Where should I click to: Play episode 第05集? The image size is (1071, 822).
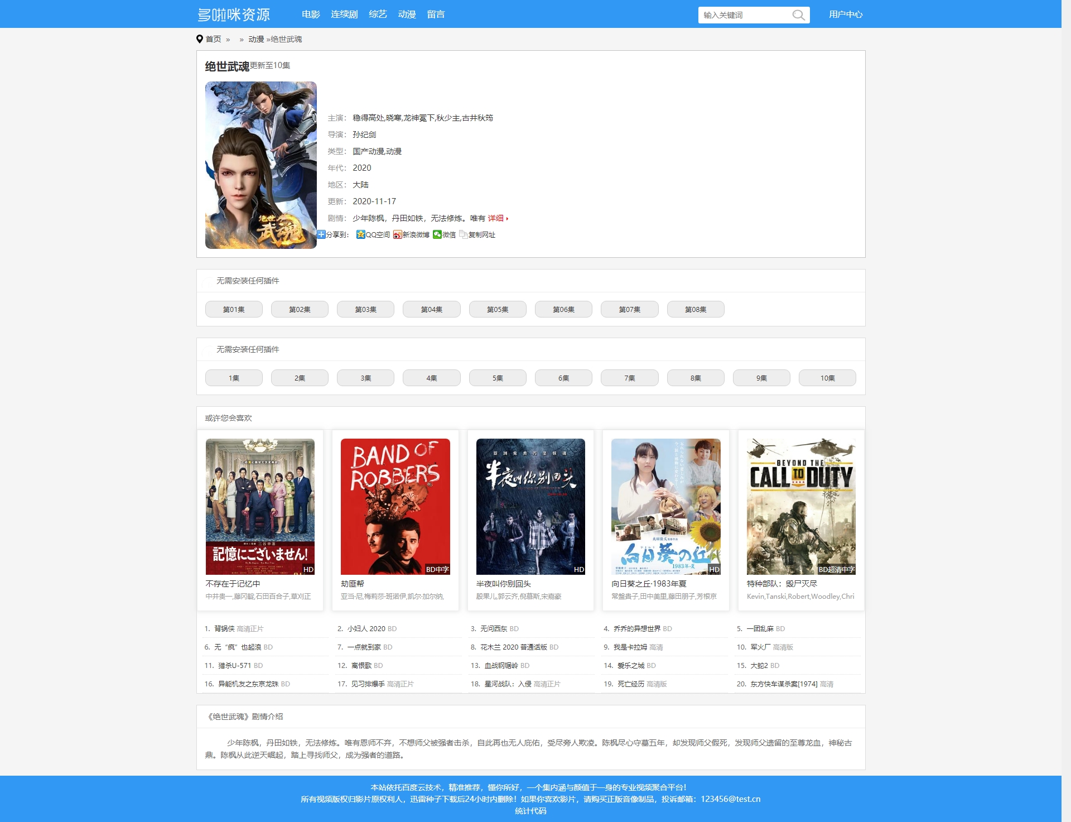[497, 309]
